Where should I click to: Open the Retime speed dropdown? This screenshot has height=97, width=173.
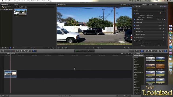point(137,51)
